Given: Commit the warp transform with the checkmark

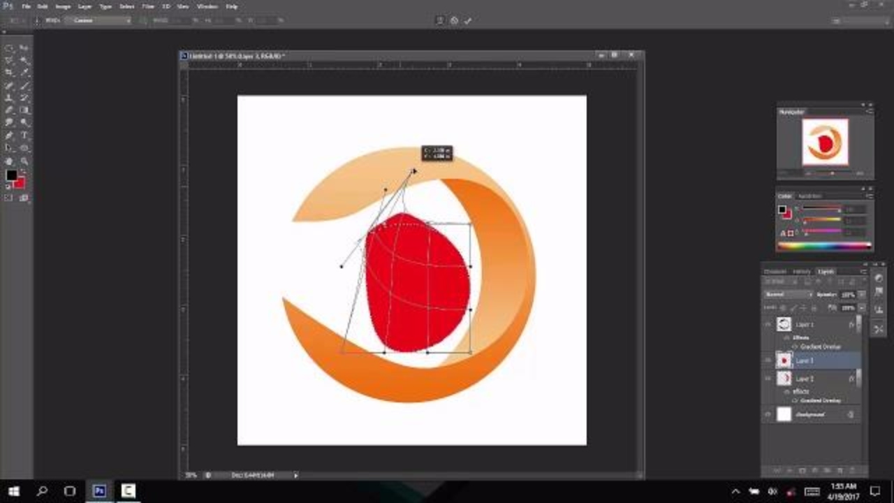Looking at the screenshot, I should click(x=468, y=21).
